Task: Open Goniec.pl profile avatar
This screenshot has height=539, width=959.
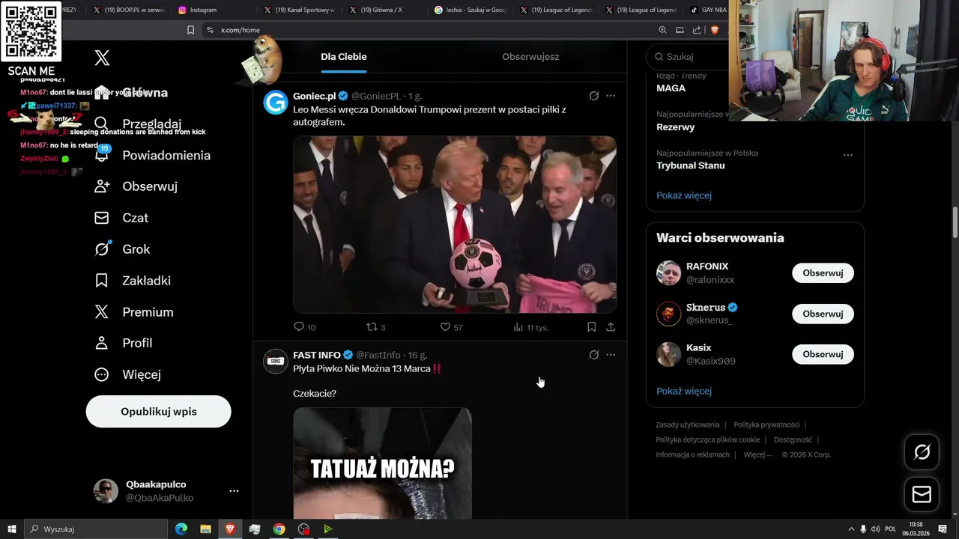Action: [276, 102]
